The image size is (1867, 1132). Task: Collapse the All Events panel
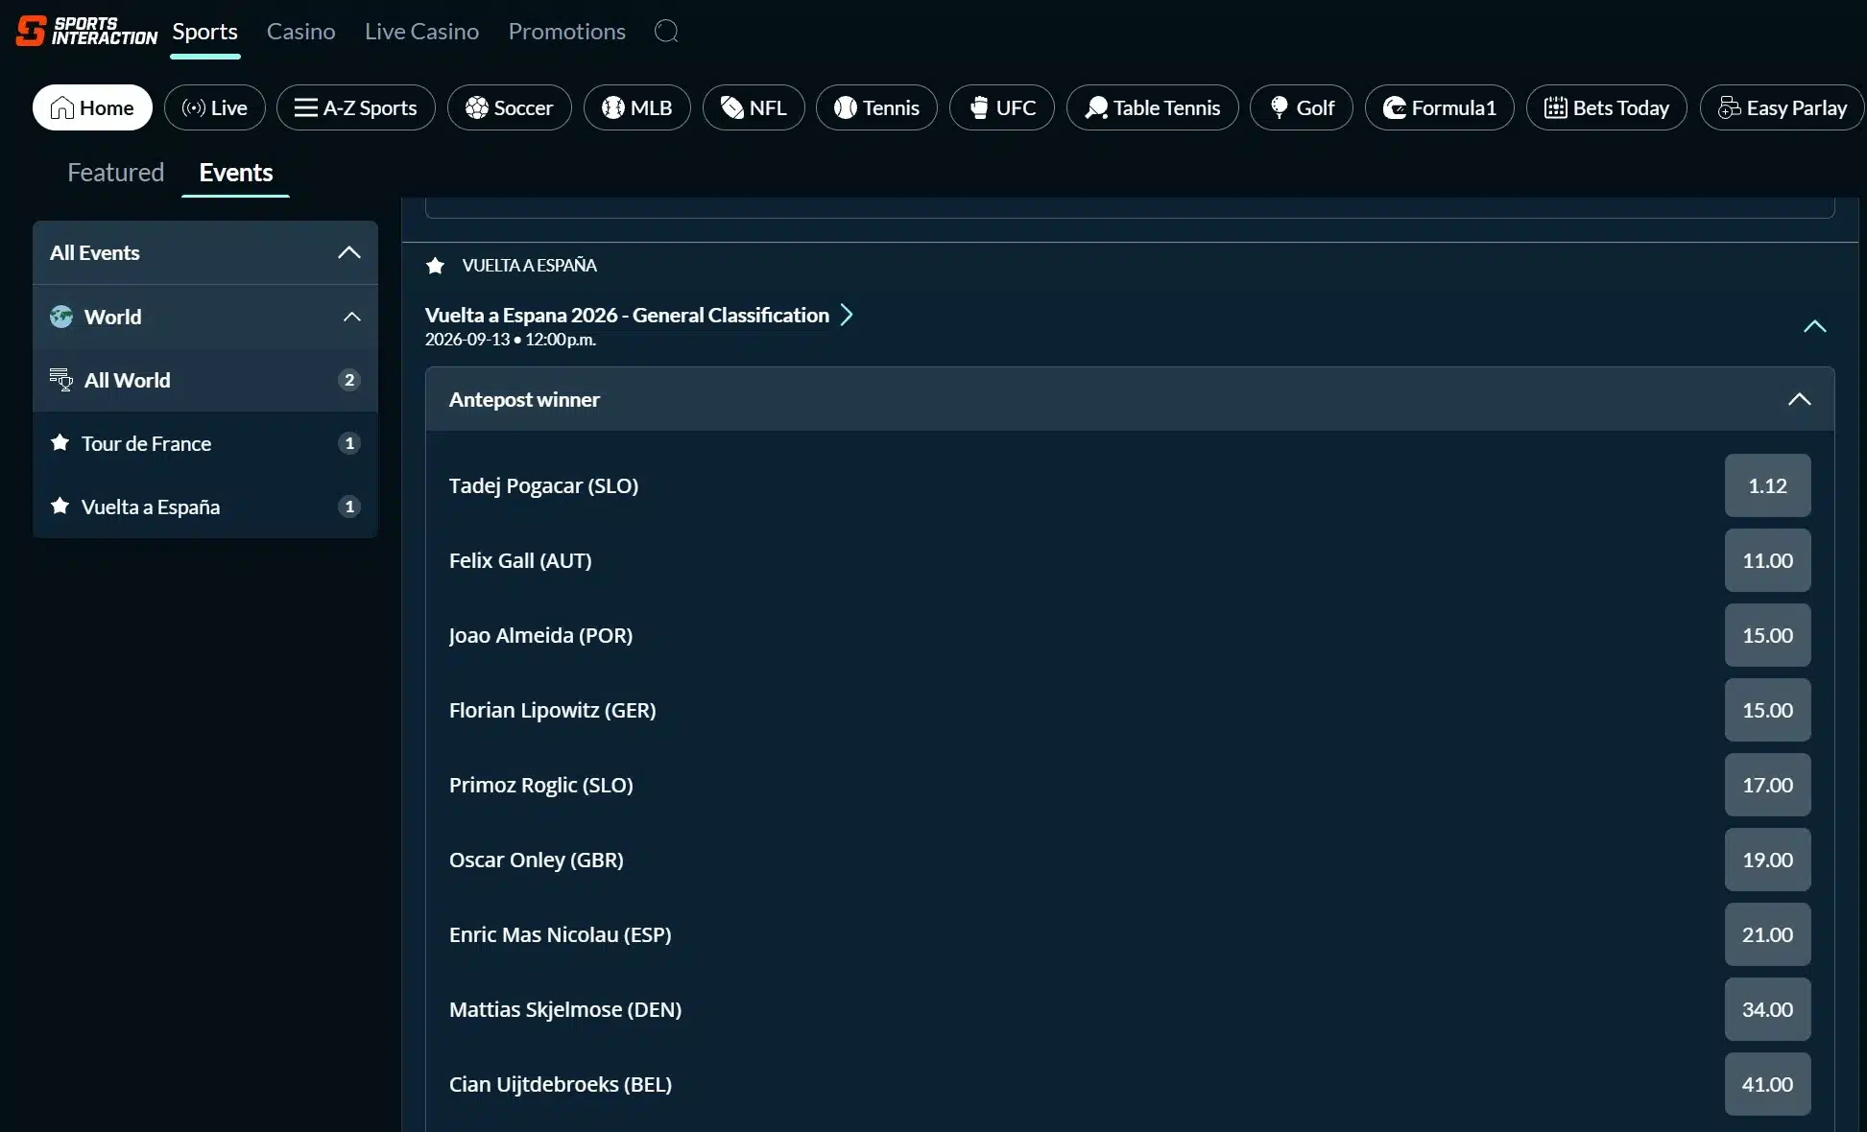click(349, 252)
